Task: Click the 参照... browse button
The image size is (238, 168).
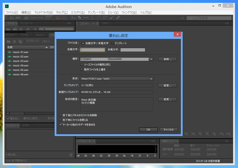Action: pyautogui.click(x=167, y=59)
